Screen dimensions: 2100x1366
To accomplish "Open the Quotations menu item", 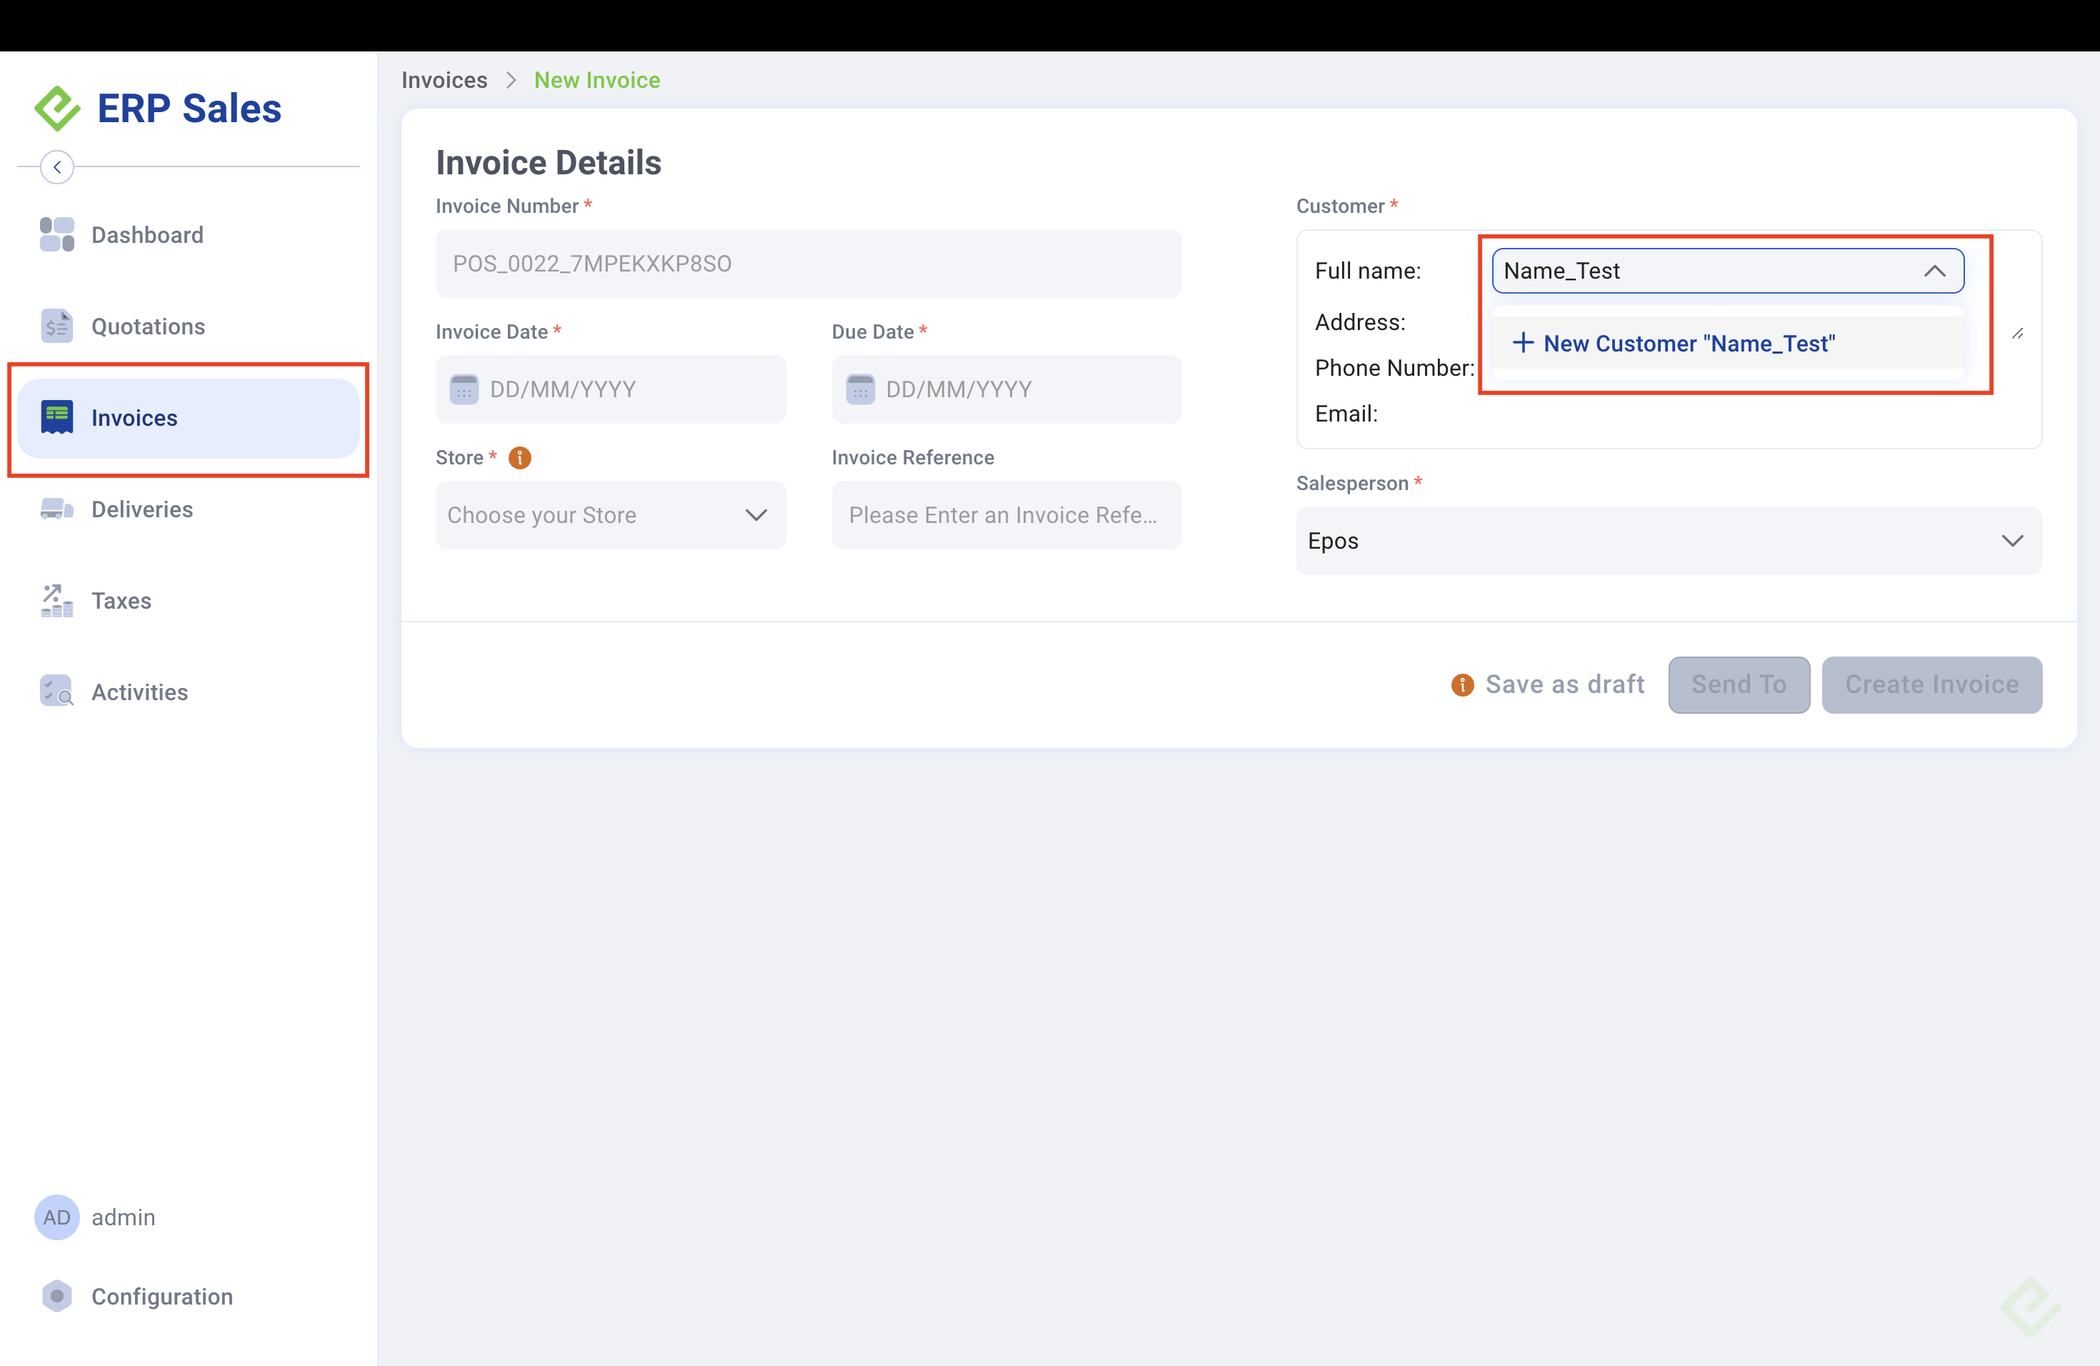I will pyautogui.click(x=188, y=326).
